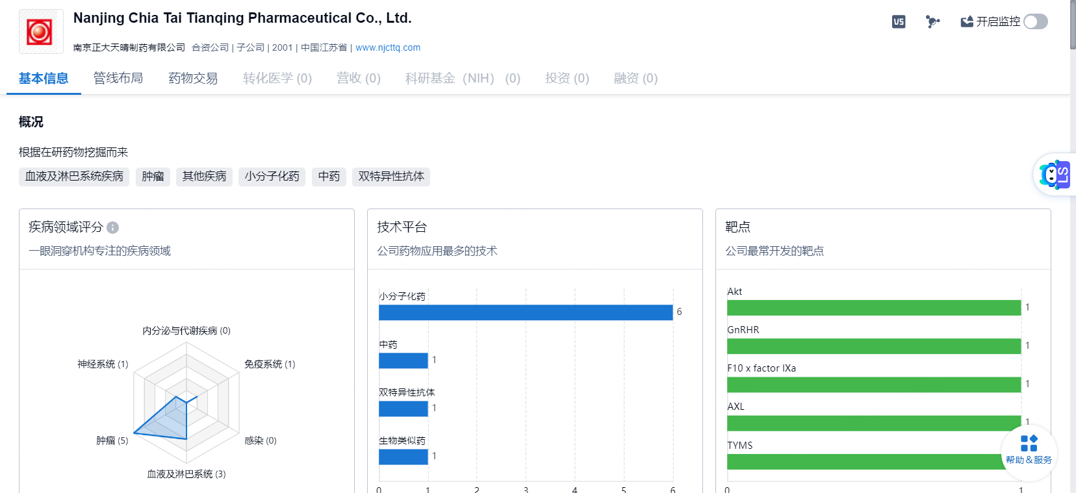Click the info icon beside 疾病领域评分
Viewport: 1076px width, 493px height.
113,227
